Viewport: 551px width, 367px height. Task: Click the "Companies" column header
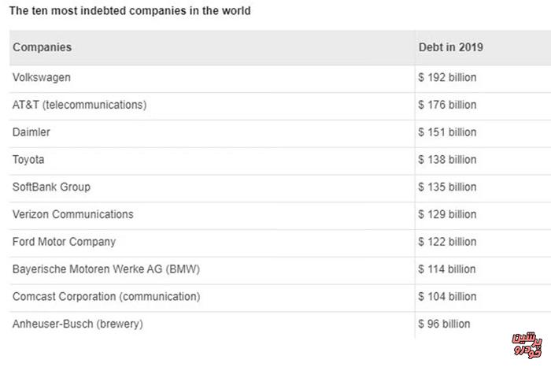click(x=42, y=47)
